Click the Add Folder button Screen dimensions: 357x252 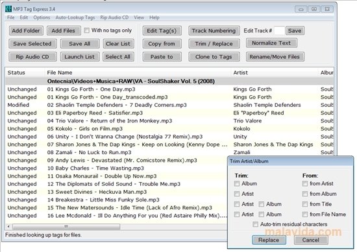[x=26, y=30]
